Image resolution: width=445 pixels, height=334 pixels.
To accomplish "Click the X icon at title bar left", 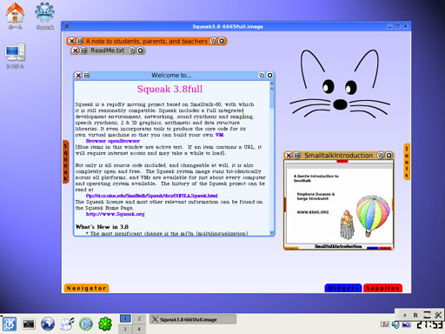I will pos(67,26).
